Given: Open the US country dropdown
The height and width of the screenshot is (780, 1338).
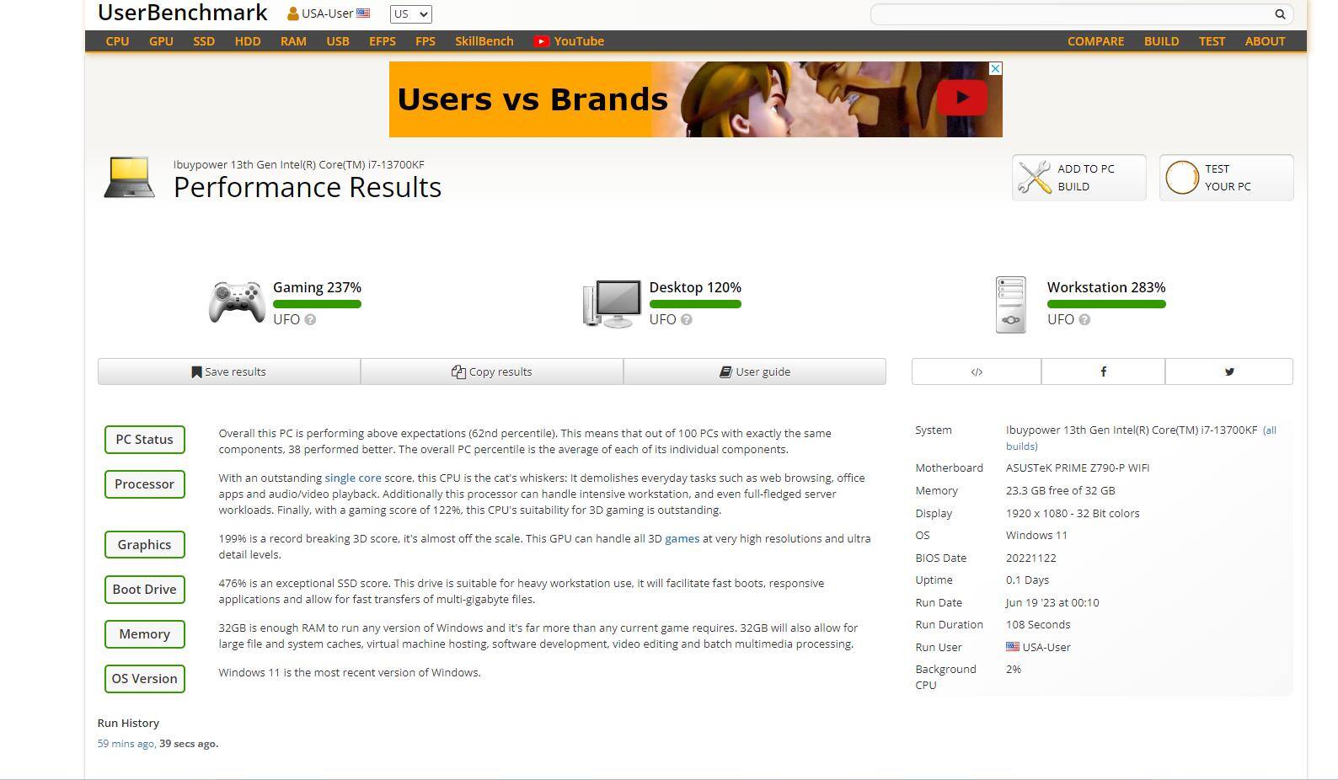Looking at the screenshot, I should (410, 13).
